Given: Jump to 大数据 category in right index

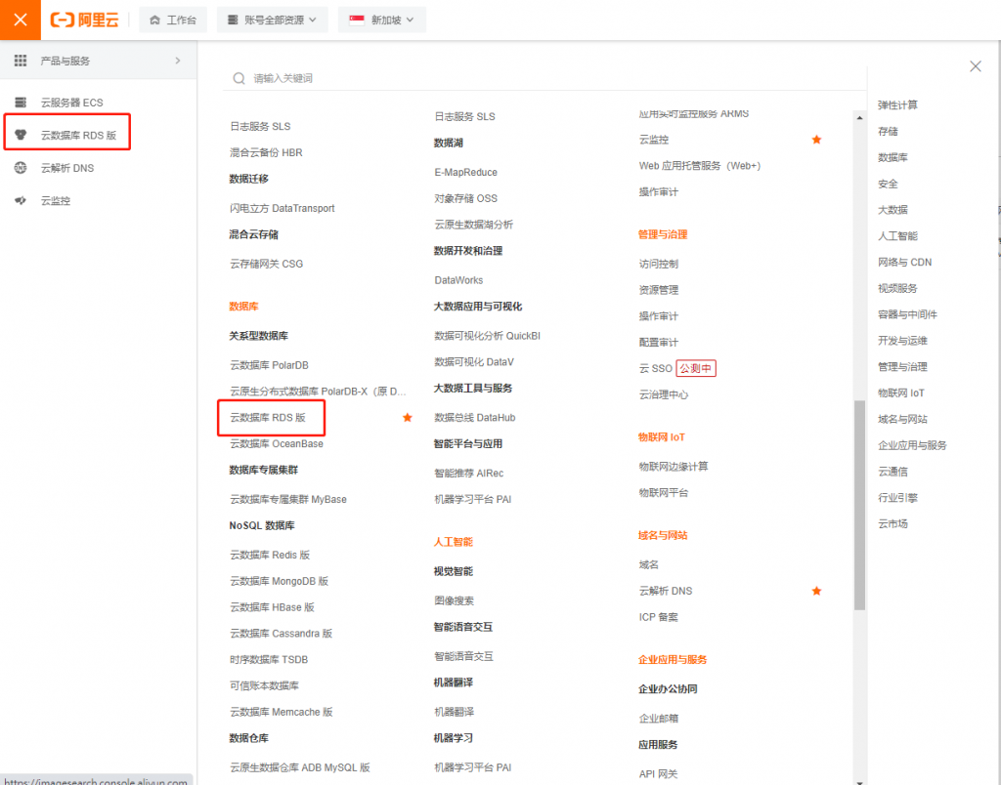Looking at the screenshot, I should tap(892, 210).
